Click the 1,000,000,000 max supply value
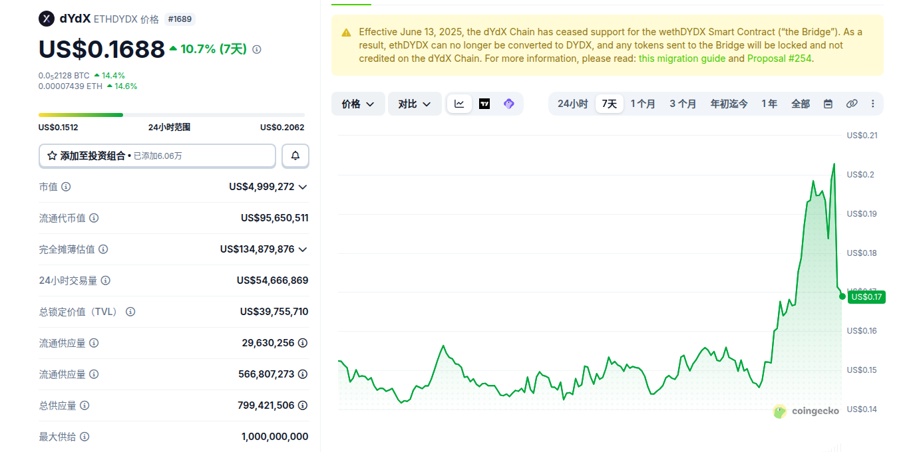This screenshot has width=905, height=452. coord(275,437)
